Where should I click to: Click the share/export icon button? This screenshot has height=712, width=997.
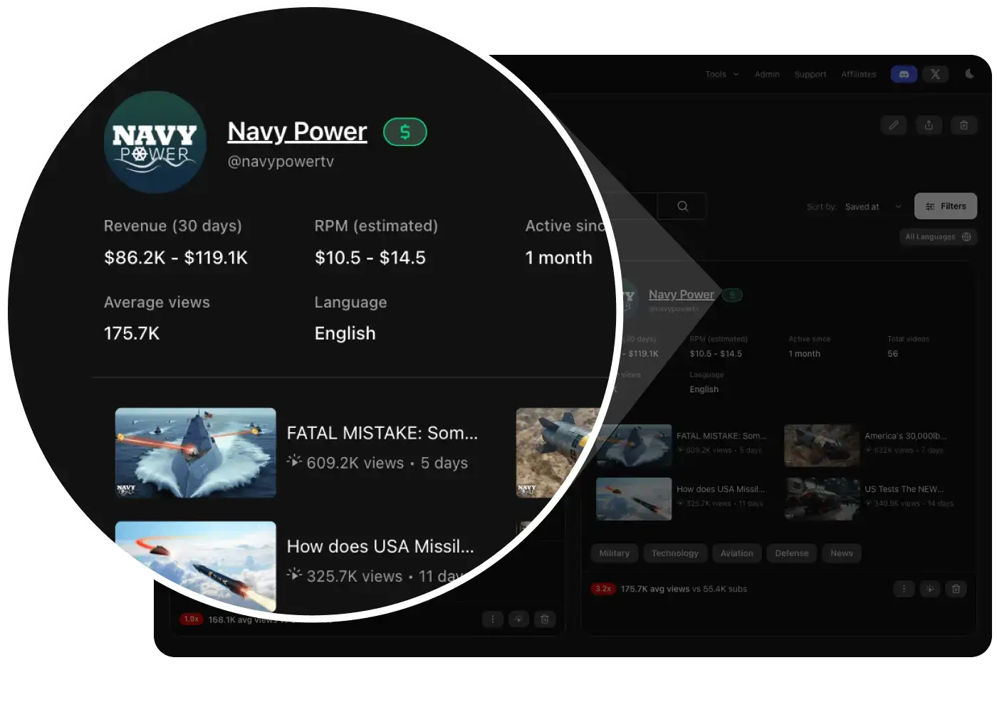click(x=929, y=125)
